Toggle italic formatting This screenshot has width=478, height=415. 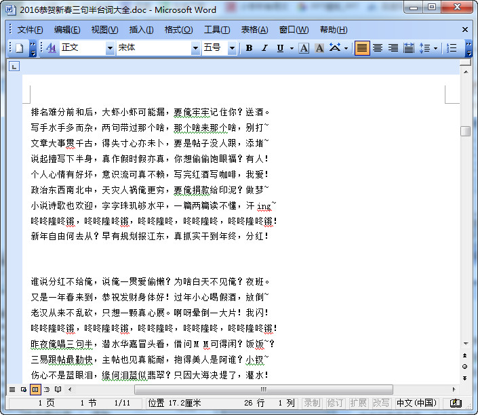pyautogui.click(x=264, y=48)
